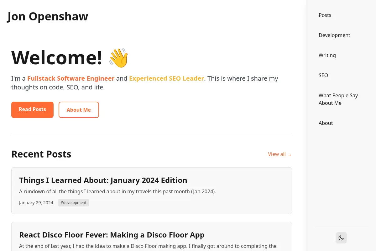Screen dimensions: 376x251
Task: Select Writing from the sidebar menu
Action: point(327,55)
